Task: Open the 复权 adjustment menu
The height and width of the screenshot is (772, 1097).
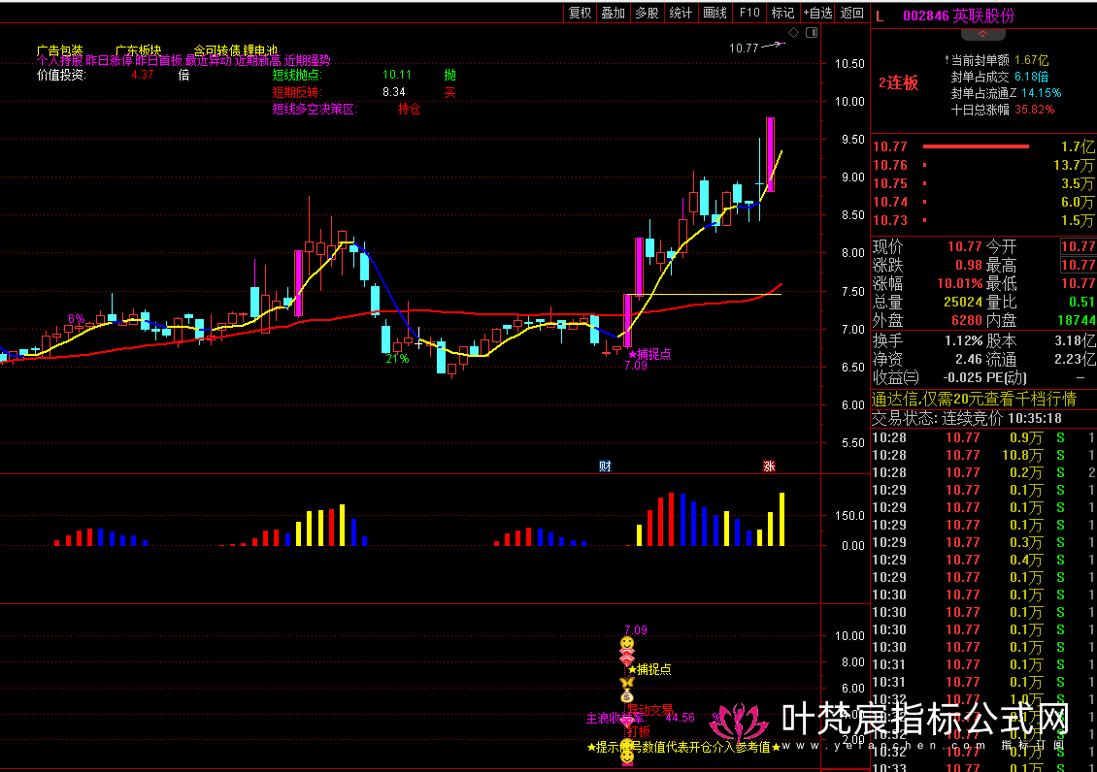Action: [x=580, y=13]
